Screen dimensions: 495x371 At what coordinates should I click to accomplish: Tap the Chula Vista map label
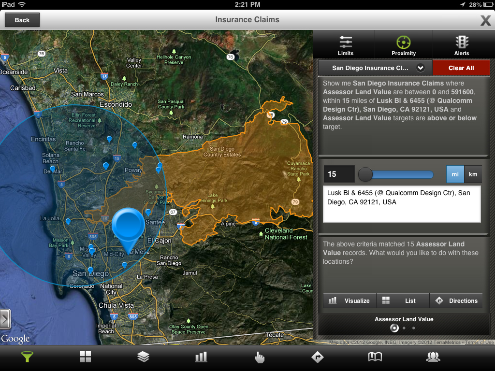pos(116,305)
